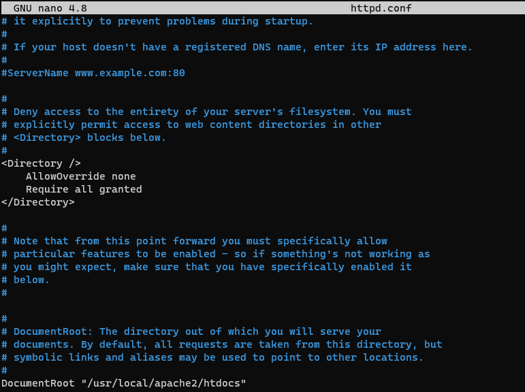Click 'IP address here.' in DNS comment
525x392 pixels.
tap(424, 47)
